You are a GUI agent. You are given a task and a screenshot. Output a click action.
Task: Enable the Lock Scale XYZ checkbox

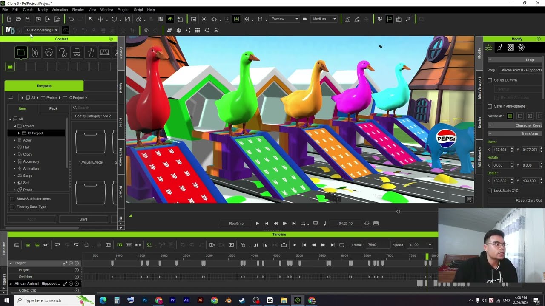[x=490, y=191]
